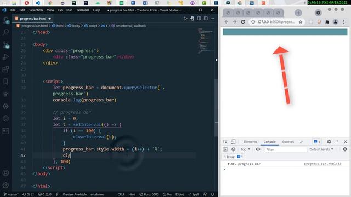Open the Run and Debug view

pyautogui.click(x=6, y=57)
